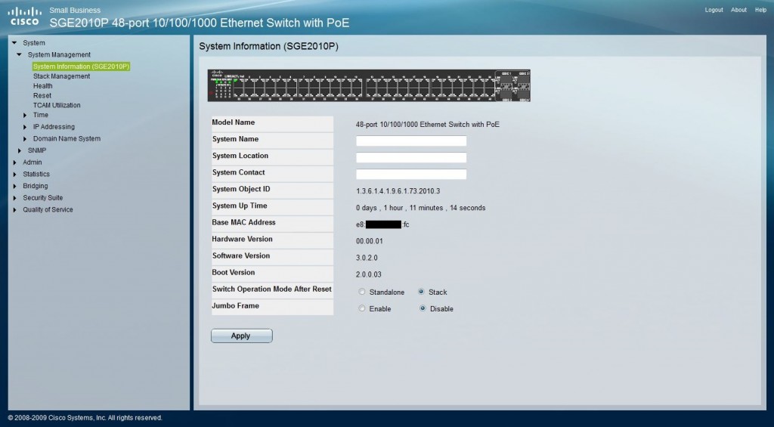
Task: Click the SGE2010P header title text
Action: point(200,23)
